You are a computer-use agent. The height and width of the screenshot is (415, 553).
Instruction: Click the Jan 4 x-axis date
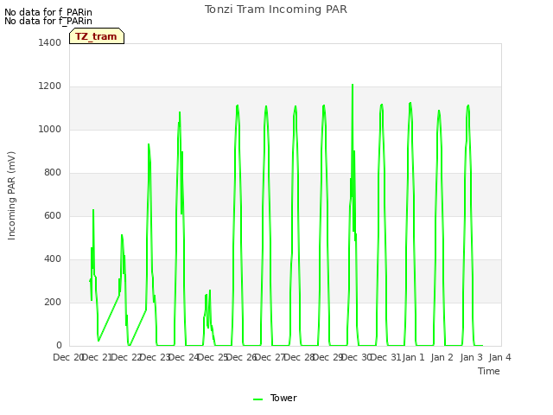tap(499, 357)
